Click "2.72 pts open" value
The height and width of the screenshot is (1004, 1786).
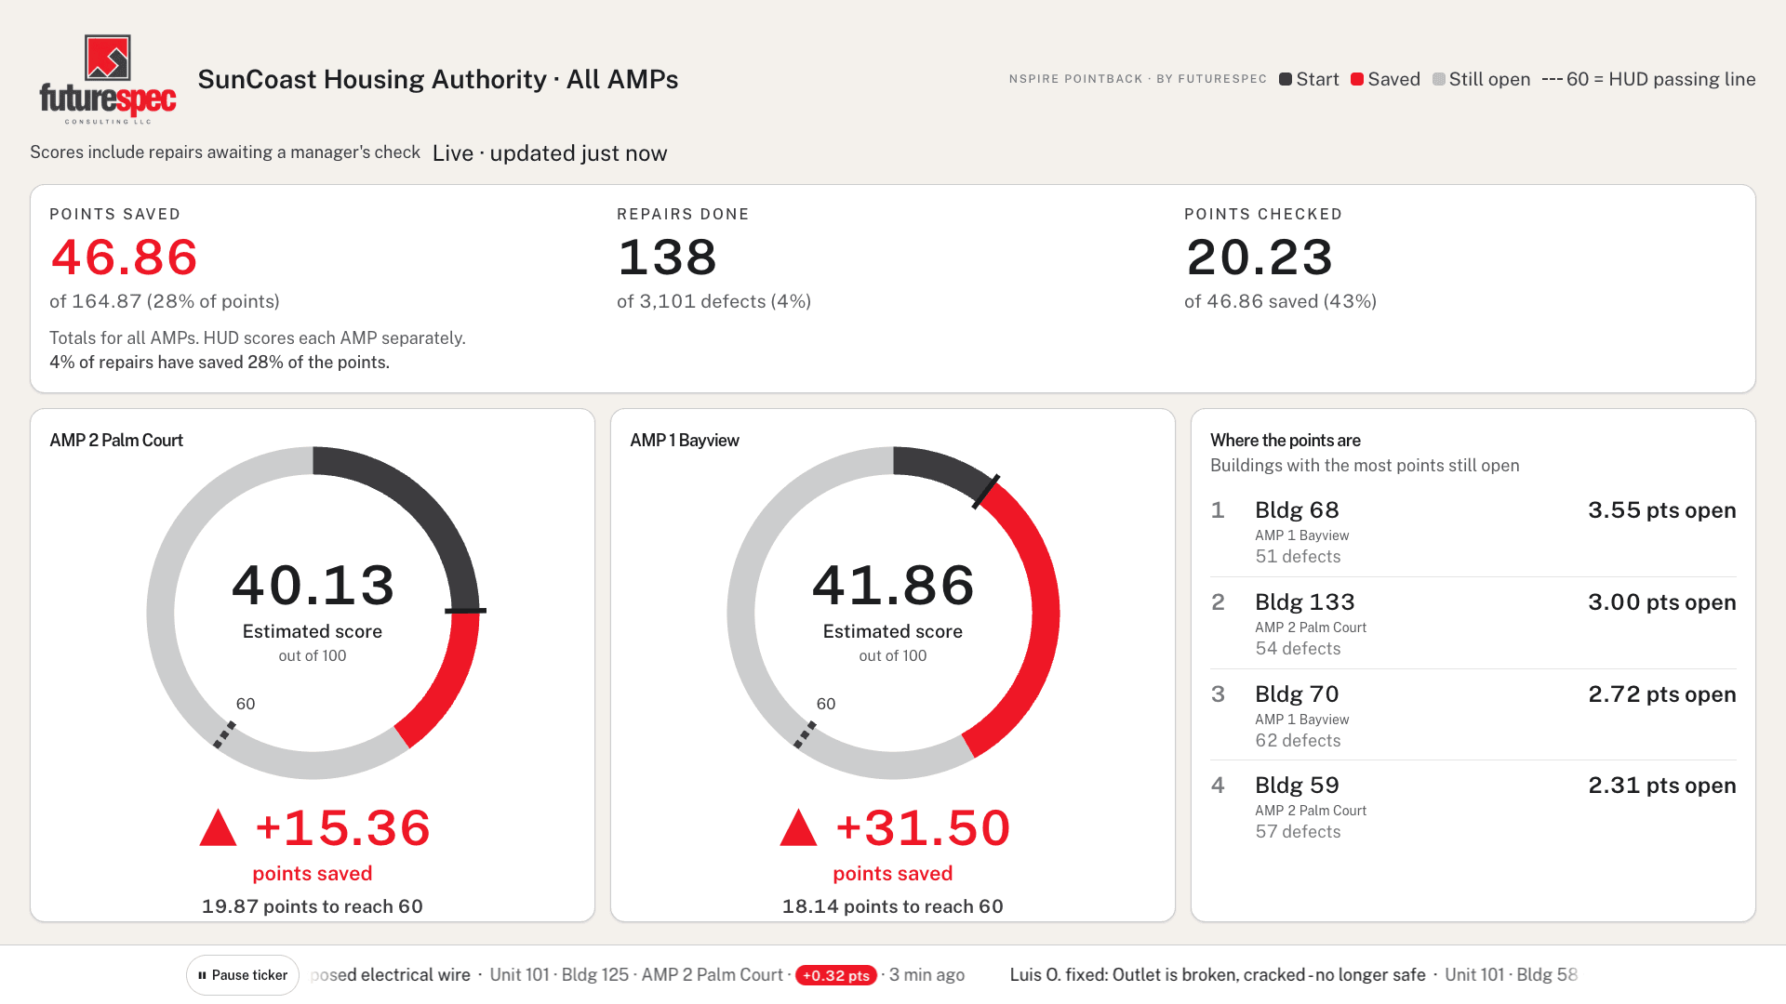click(x=1661, y=694)
